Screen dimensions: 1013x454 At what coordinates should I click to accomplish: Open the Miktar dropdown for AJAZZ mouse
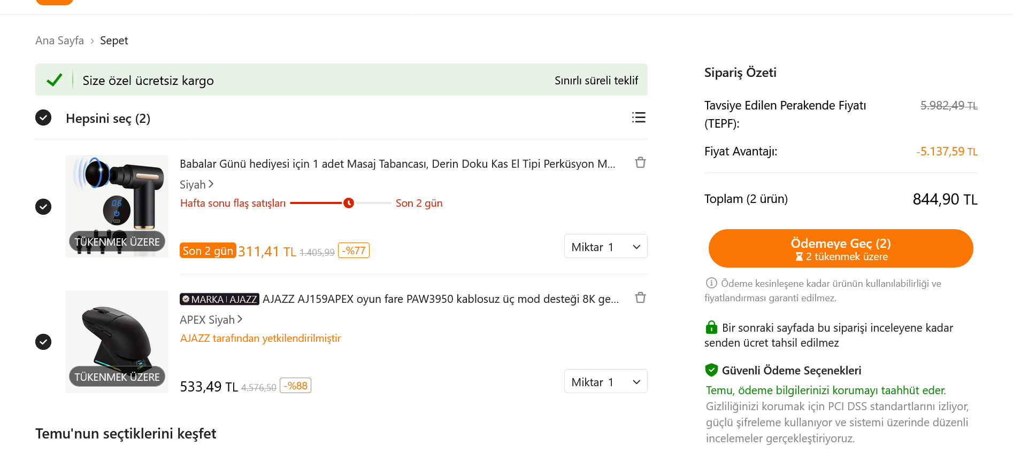[x=605, y=382]
